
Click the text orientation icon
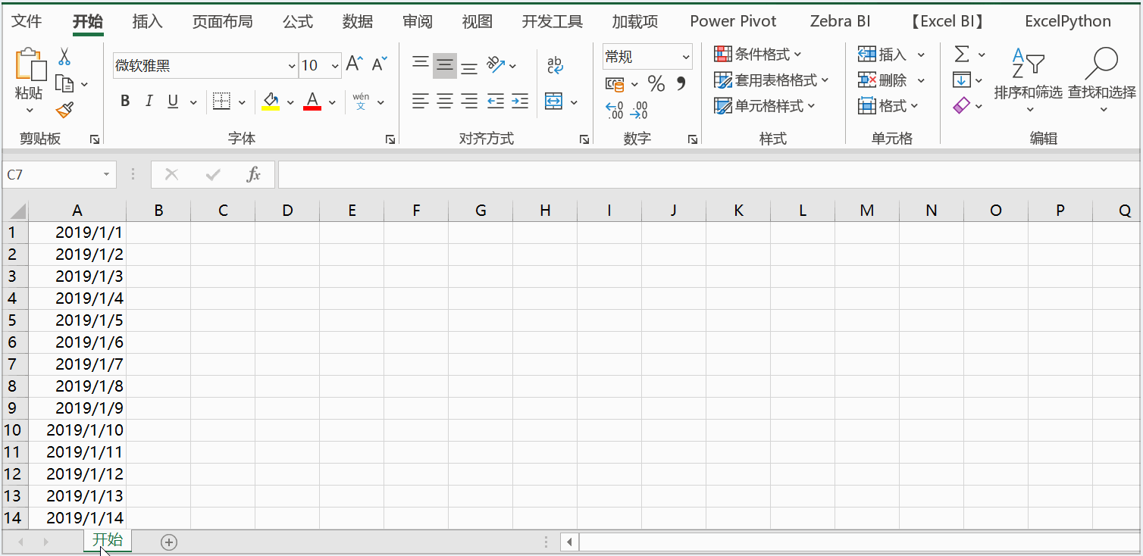pyautogui.click(x=496, y=64)
